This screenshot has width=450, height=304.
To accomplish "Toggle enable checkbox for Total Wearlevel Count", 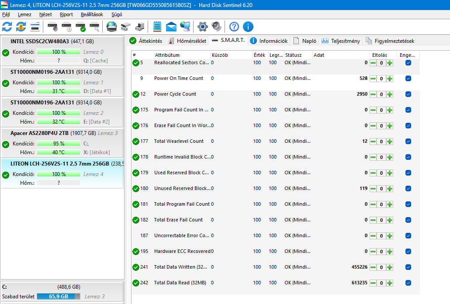I will coord(408,142).
